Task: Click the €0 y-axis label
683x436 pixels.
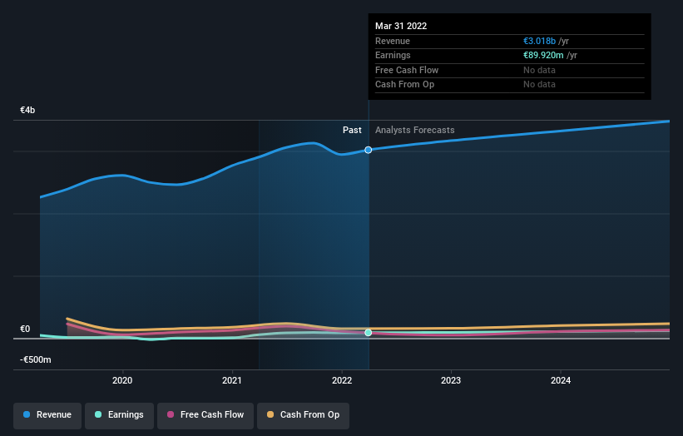Action: [x=25, y=329]
